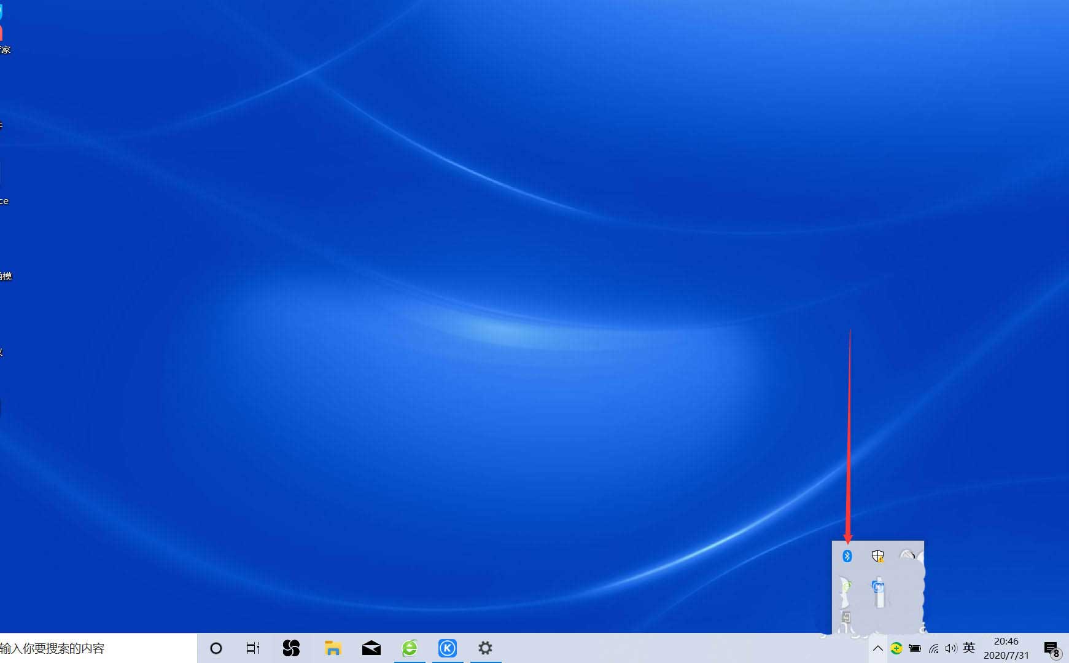Viewport: 1069px width, 663px height.
Task: Click the Task View button
Action: point(253,648)
